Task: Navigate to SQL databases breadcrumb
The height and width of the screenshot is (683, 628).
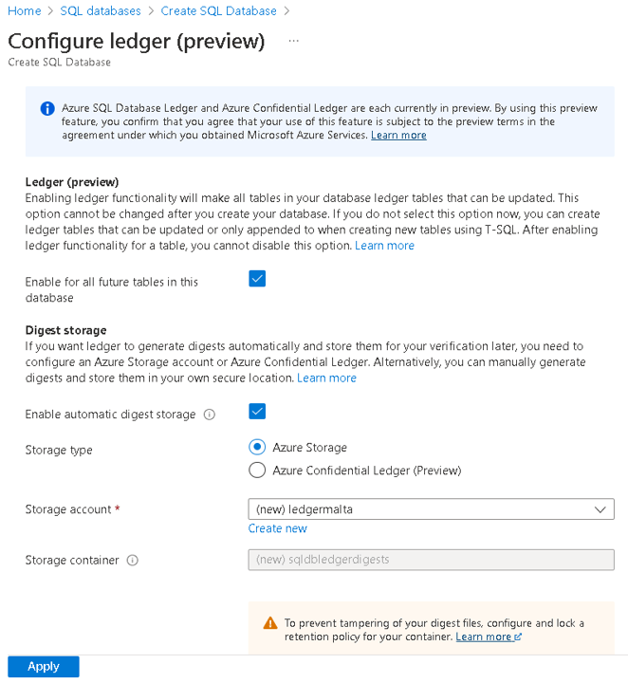Action: [x=100, y=11]
